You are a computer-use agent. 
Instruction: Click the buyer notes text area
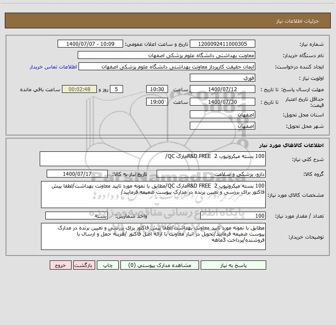pos(153,236)
